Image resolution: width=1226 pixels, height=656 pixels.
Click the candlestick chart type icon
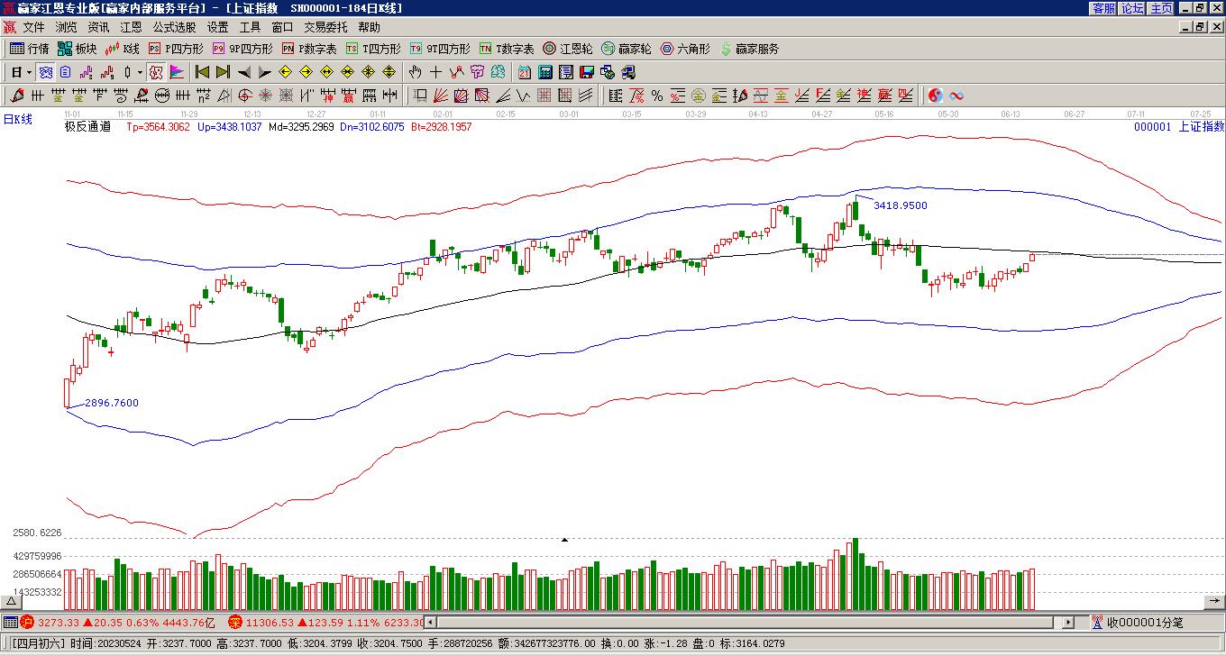127,72
